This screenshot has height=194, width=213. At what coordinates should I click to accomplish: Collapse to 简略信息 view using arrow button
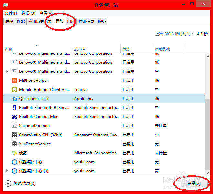tap(8, 184)
